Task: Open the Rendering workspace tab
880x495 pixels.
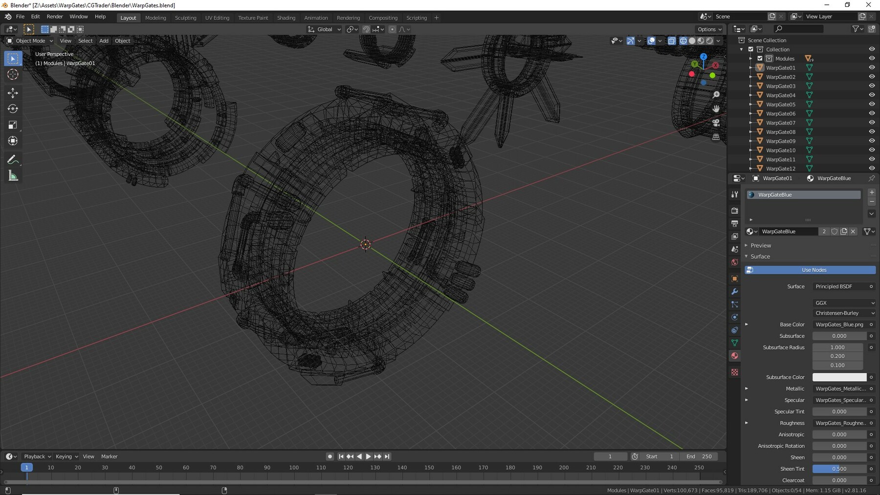Action: (349, 18)
